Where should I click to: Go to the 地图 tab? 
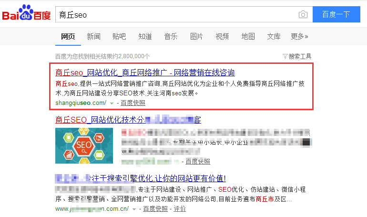coord(248,36)
